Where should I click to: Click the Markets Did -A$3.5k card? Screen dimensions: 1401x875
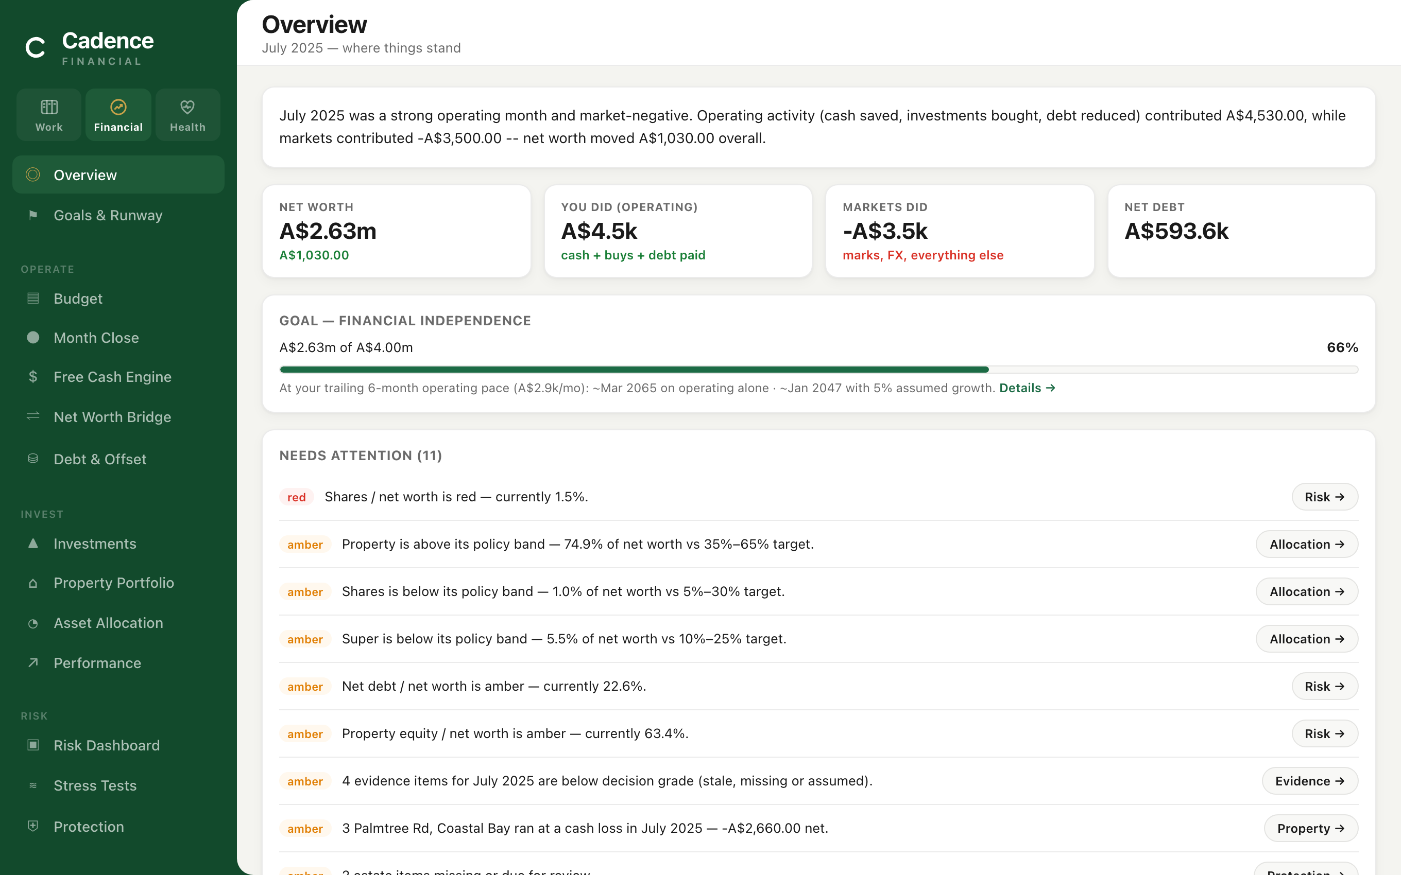tap(960, 231)
